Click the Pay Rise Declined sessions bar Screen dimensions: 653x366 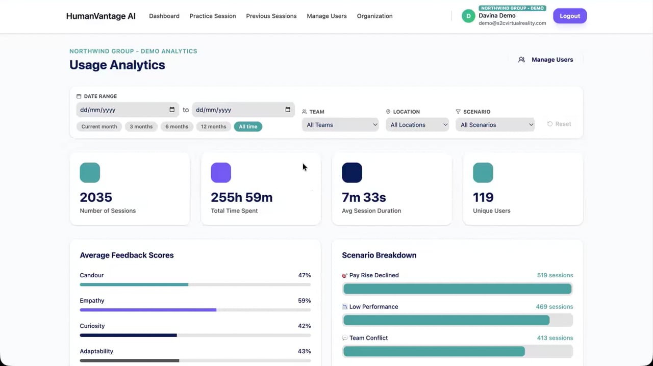click(x=458, y=289)
